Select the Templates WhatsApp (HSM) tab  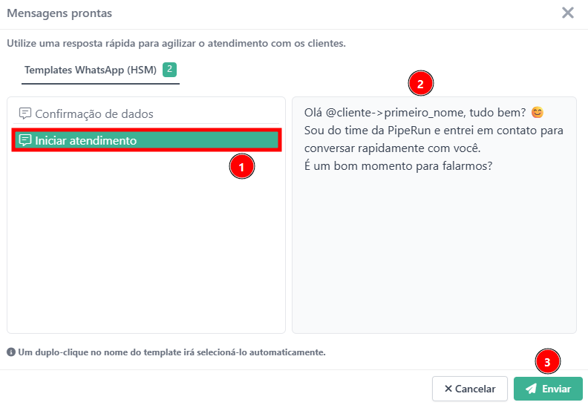[x=91, y=70]
